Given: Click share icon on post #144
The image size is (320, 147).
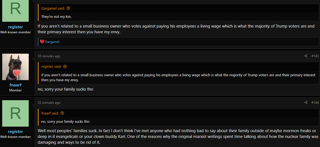Looking at the screenshot, I should pos(306,102).
